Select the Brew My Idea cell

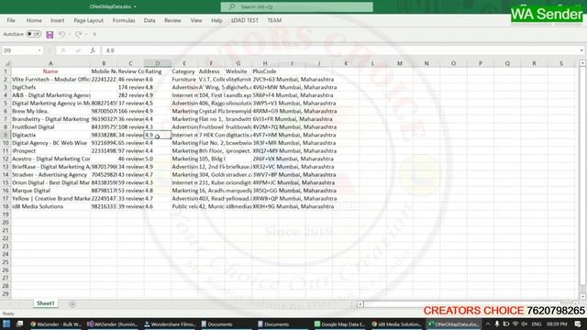50,111
